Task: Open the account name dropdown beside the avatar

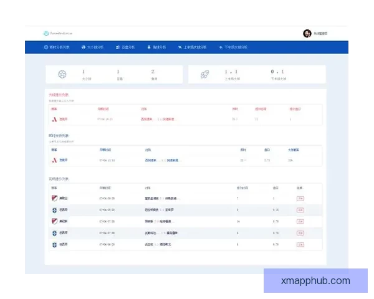Action: (x=320, y=33)
